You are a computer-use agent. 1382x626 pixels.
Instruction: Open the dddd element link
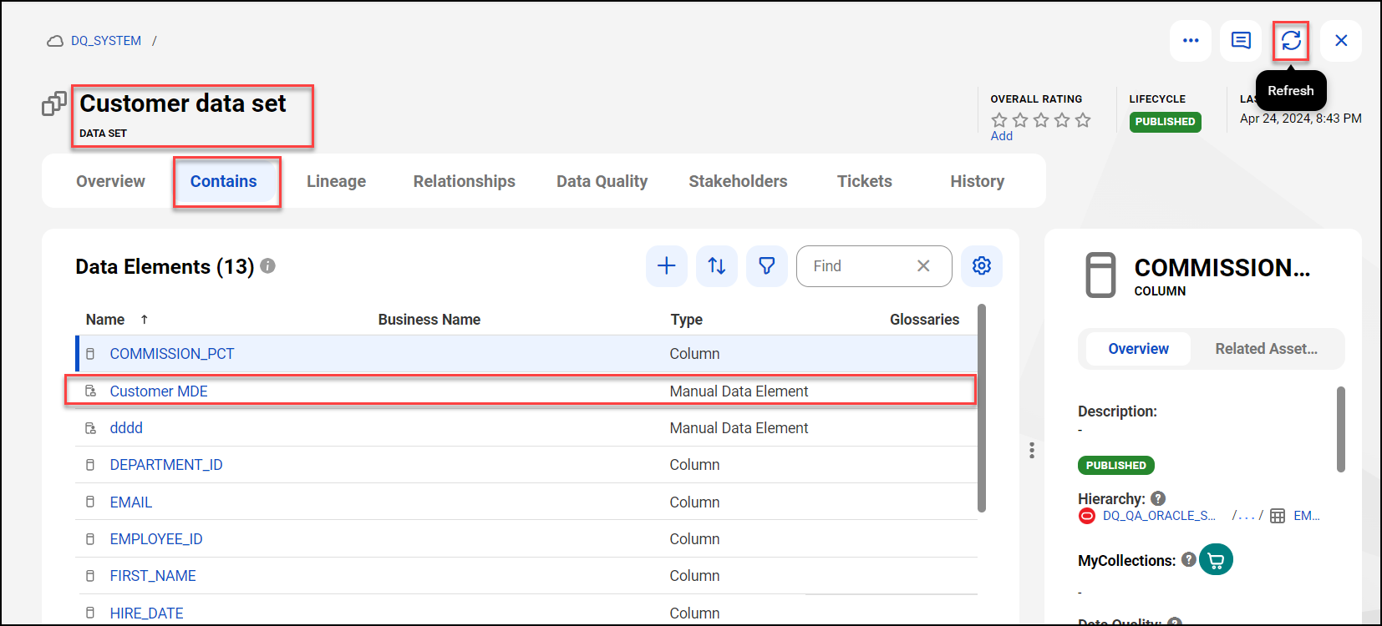tap(126, 427)
